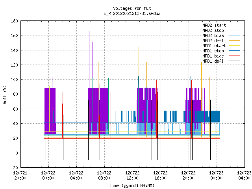Click the 'NPD1 start' legend label
Viewport: 252px width, 189px height.
pos(214,46)
